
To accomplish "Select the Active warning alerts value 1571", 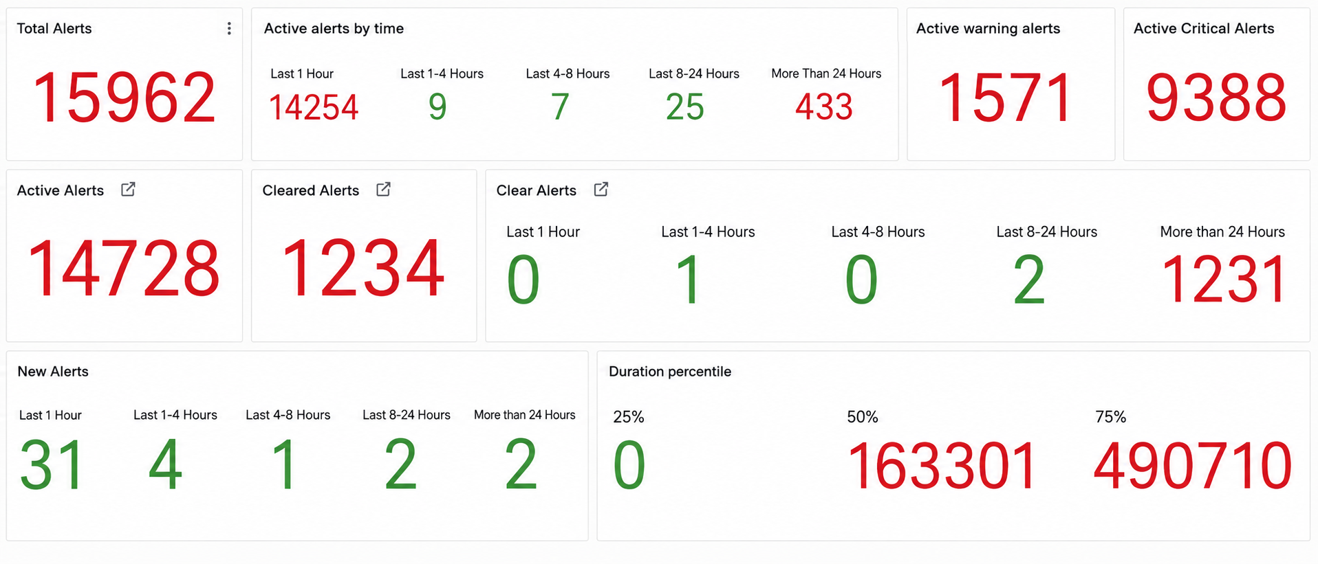I will (1006, 98).
